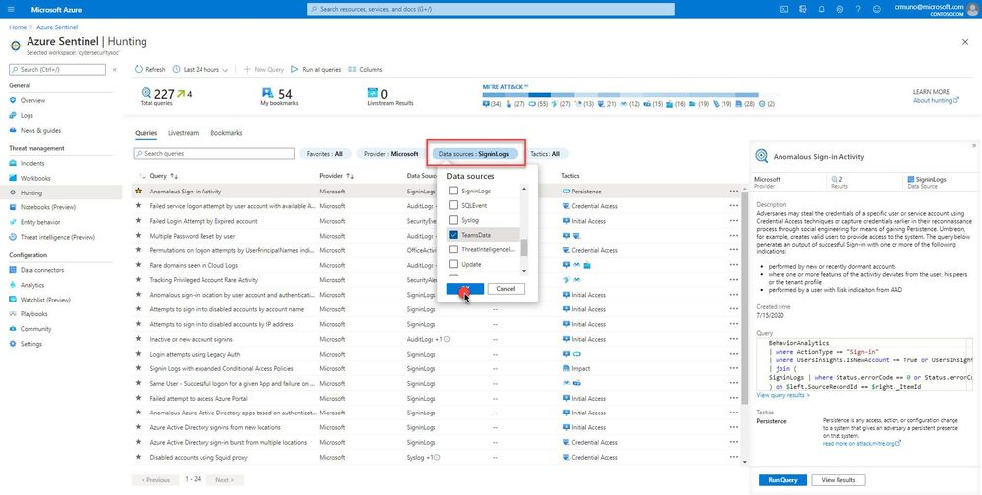Image resolution: width=982 pixels, height=495 pixels.
Task: Sort by the Provider column header
Action: [336, 176]
